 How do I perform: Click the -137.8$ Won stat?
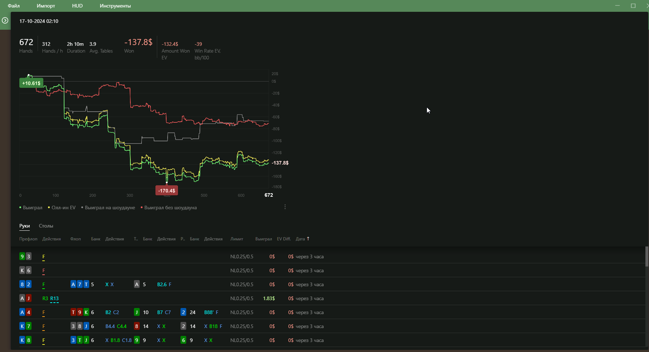coord(138,46)
